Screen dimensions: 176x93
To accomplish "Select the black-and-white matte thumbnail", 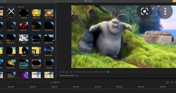I will (24, 38).
